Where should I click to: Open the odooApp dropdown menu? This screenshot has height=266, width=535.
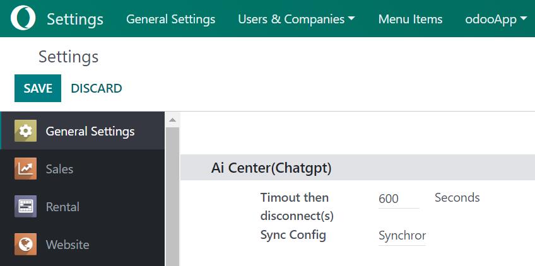tap(495, 19)
